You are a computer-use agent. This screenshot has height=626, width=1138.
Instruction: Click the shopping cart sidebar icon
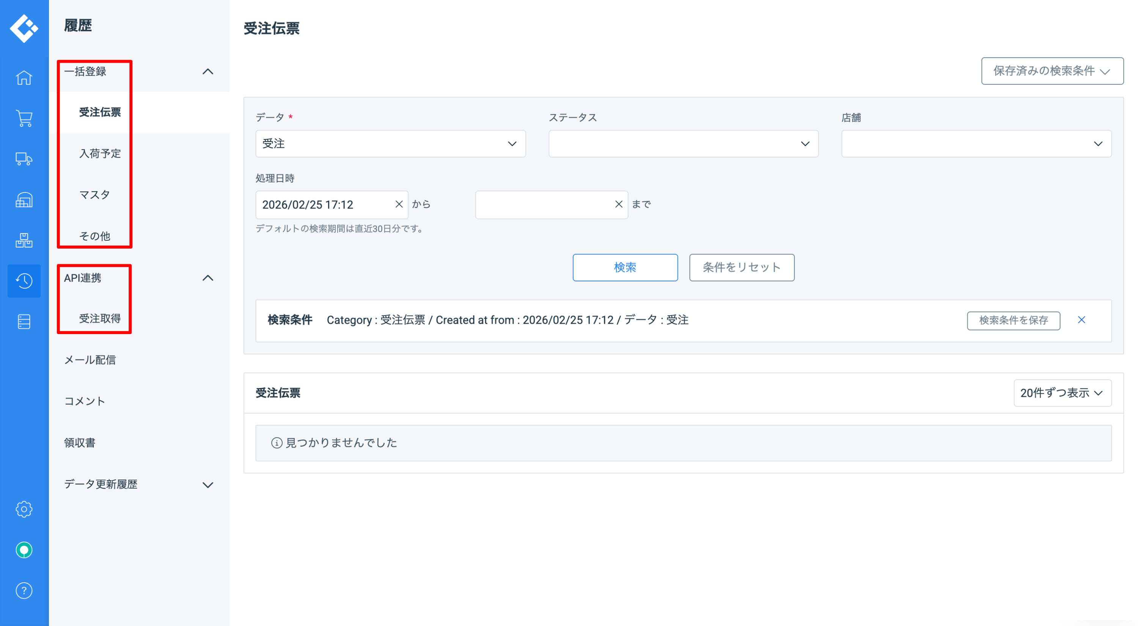click(24, 118)
